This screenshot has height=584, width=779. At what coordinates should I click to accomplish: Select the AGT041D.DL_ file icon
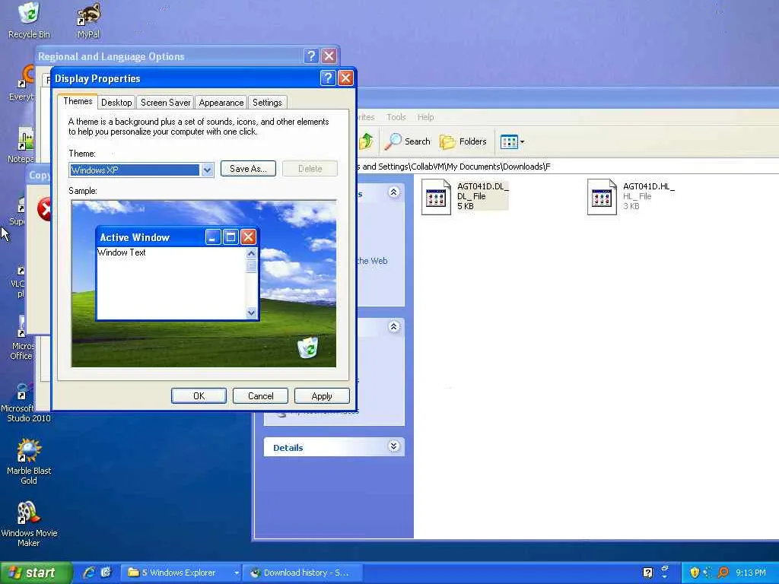point(436,197)
